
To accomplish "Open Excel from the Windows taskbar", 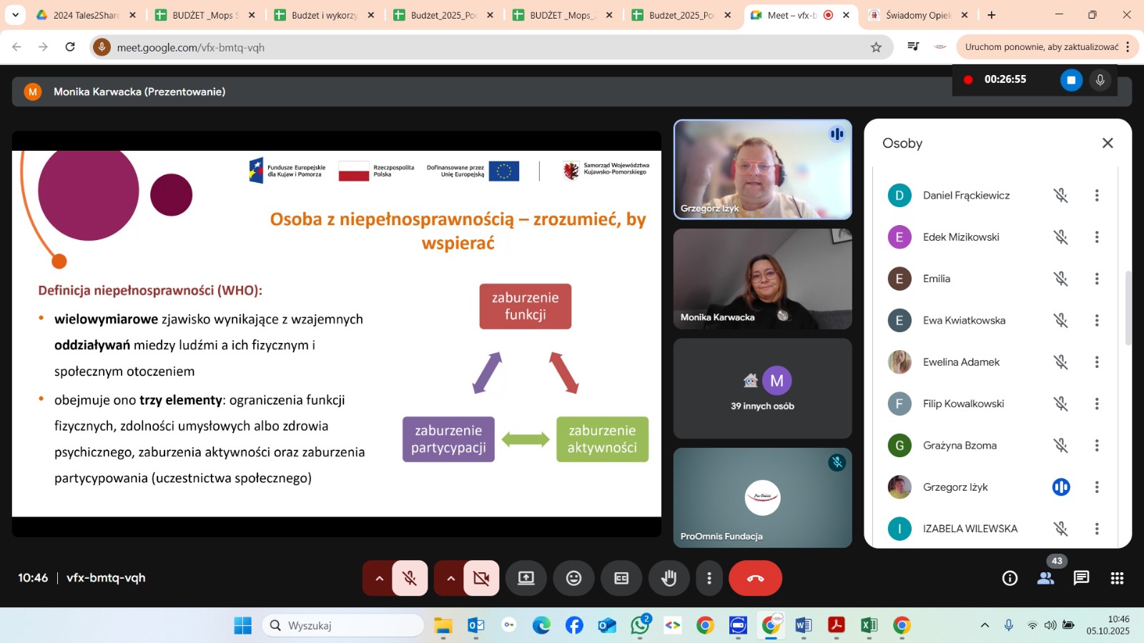I will coord(869,626).
